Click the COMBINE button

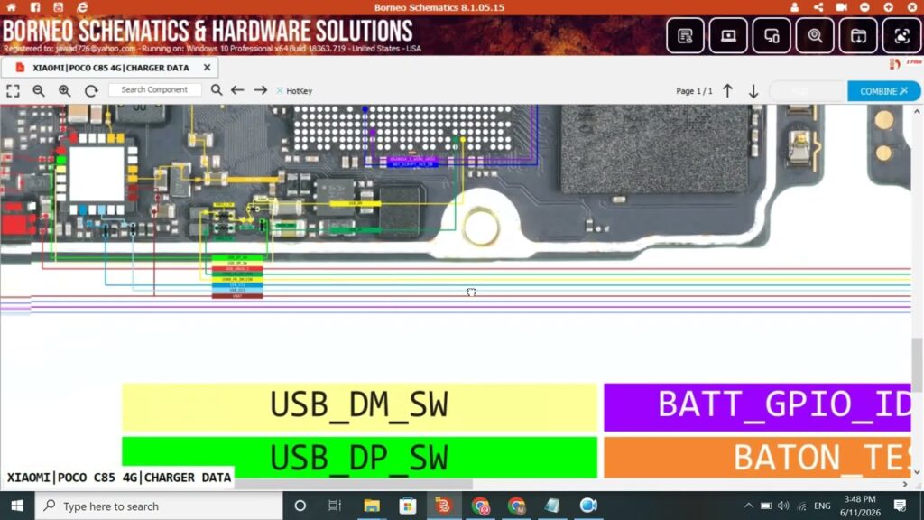[x=883, y=91]
